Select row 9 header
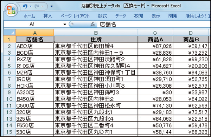Viewport: 211px width, 137px height. 9,92
